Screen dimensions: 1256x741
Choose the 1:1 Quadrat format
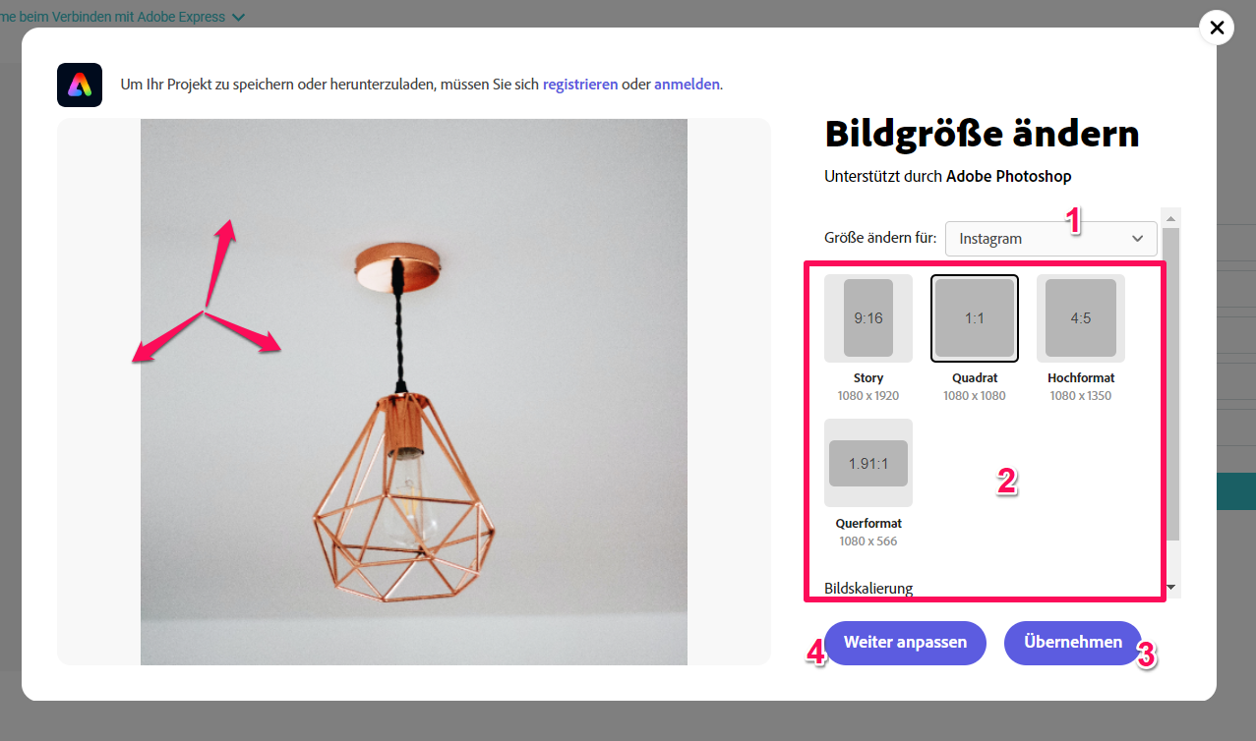tap(975, 317)
